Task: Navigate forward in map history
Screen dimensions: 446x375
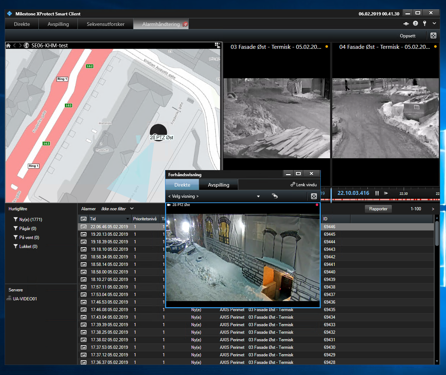Action: click(x=20, y=46)
